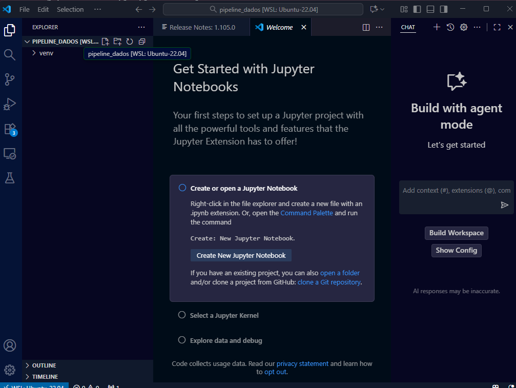Customize layout icon in title bar
The height and width of the screenshot is (388, 516).
tap(404, 9)
